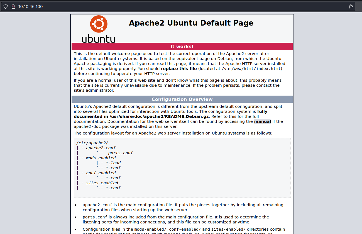Click the README.Debian.gz documentation path

pyautogui.click(x=159, y=116)
